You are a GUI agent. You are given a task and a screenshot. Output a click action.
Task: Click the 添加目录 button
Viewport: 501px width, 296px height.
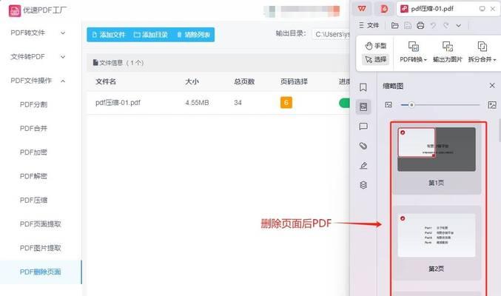click(151, 35)
